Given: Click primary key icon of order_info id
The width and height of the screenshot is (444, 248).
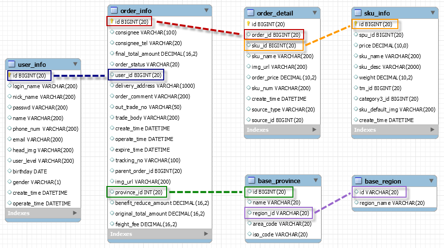Looking at the screenshot, I should pos(112,21).
